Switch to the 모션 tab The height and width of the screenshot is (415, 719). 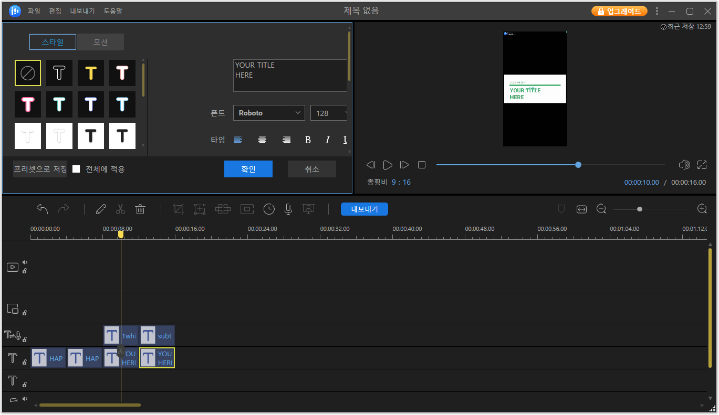[100, 42]
